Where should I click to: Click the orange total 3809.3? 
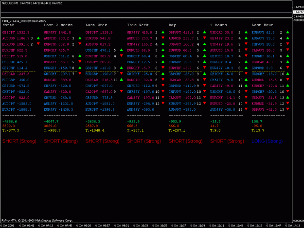point(9,126)
